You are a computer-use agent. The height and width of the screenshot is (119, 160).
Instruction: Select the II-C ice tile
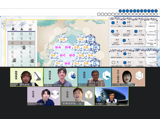(81, 39)
